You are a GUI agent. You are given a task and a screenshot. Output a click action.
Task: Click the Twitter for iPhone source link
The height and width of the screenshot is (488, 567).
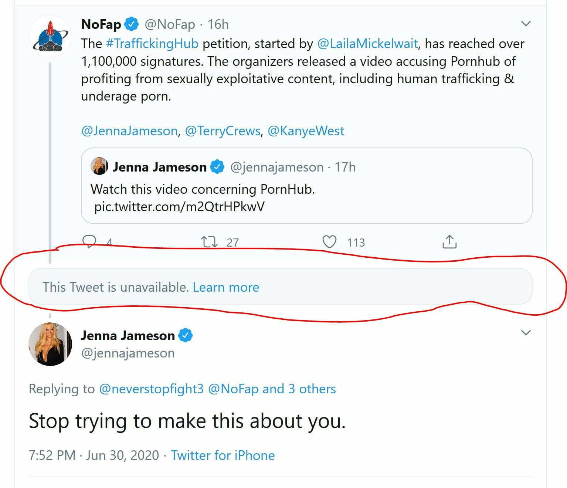(223, 455)
